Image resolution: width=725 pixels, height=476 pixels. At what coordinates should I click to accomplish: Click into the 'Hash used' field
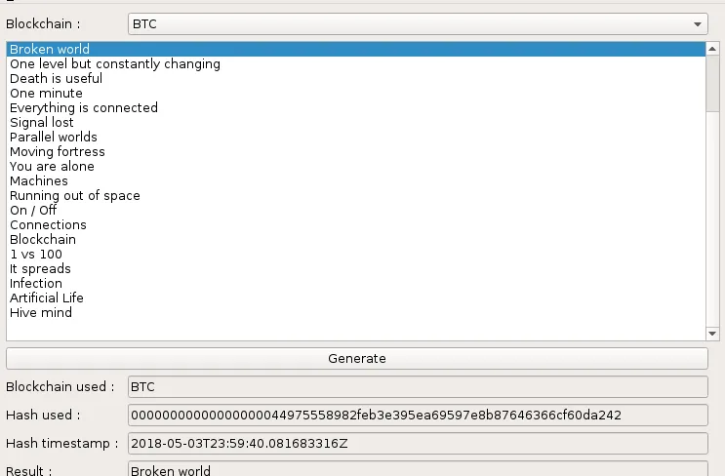coord(418,415)
